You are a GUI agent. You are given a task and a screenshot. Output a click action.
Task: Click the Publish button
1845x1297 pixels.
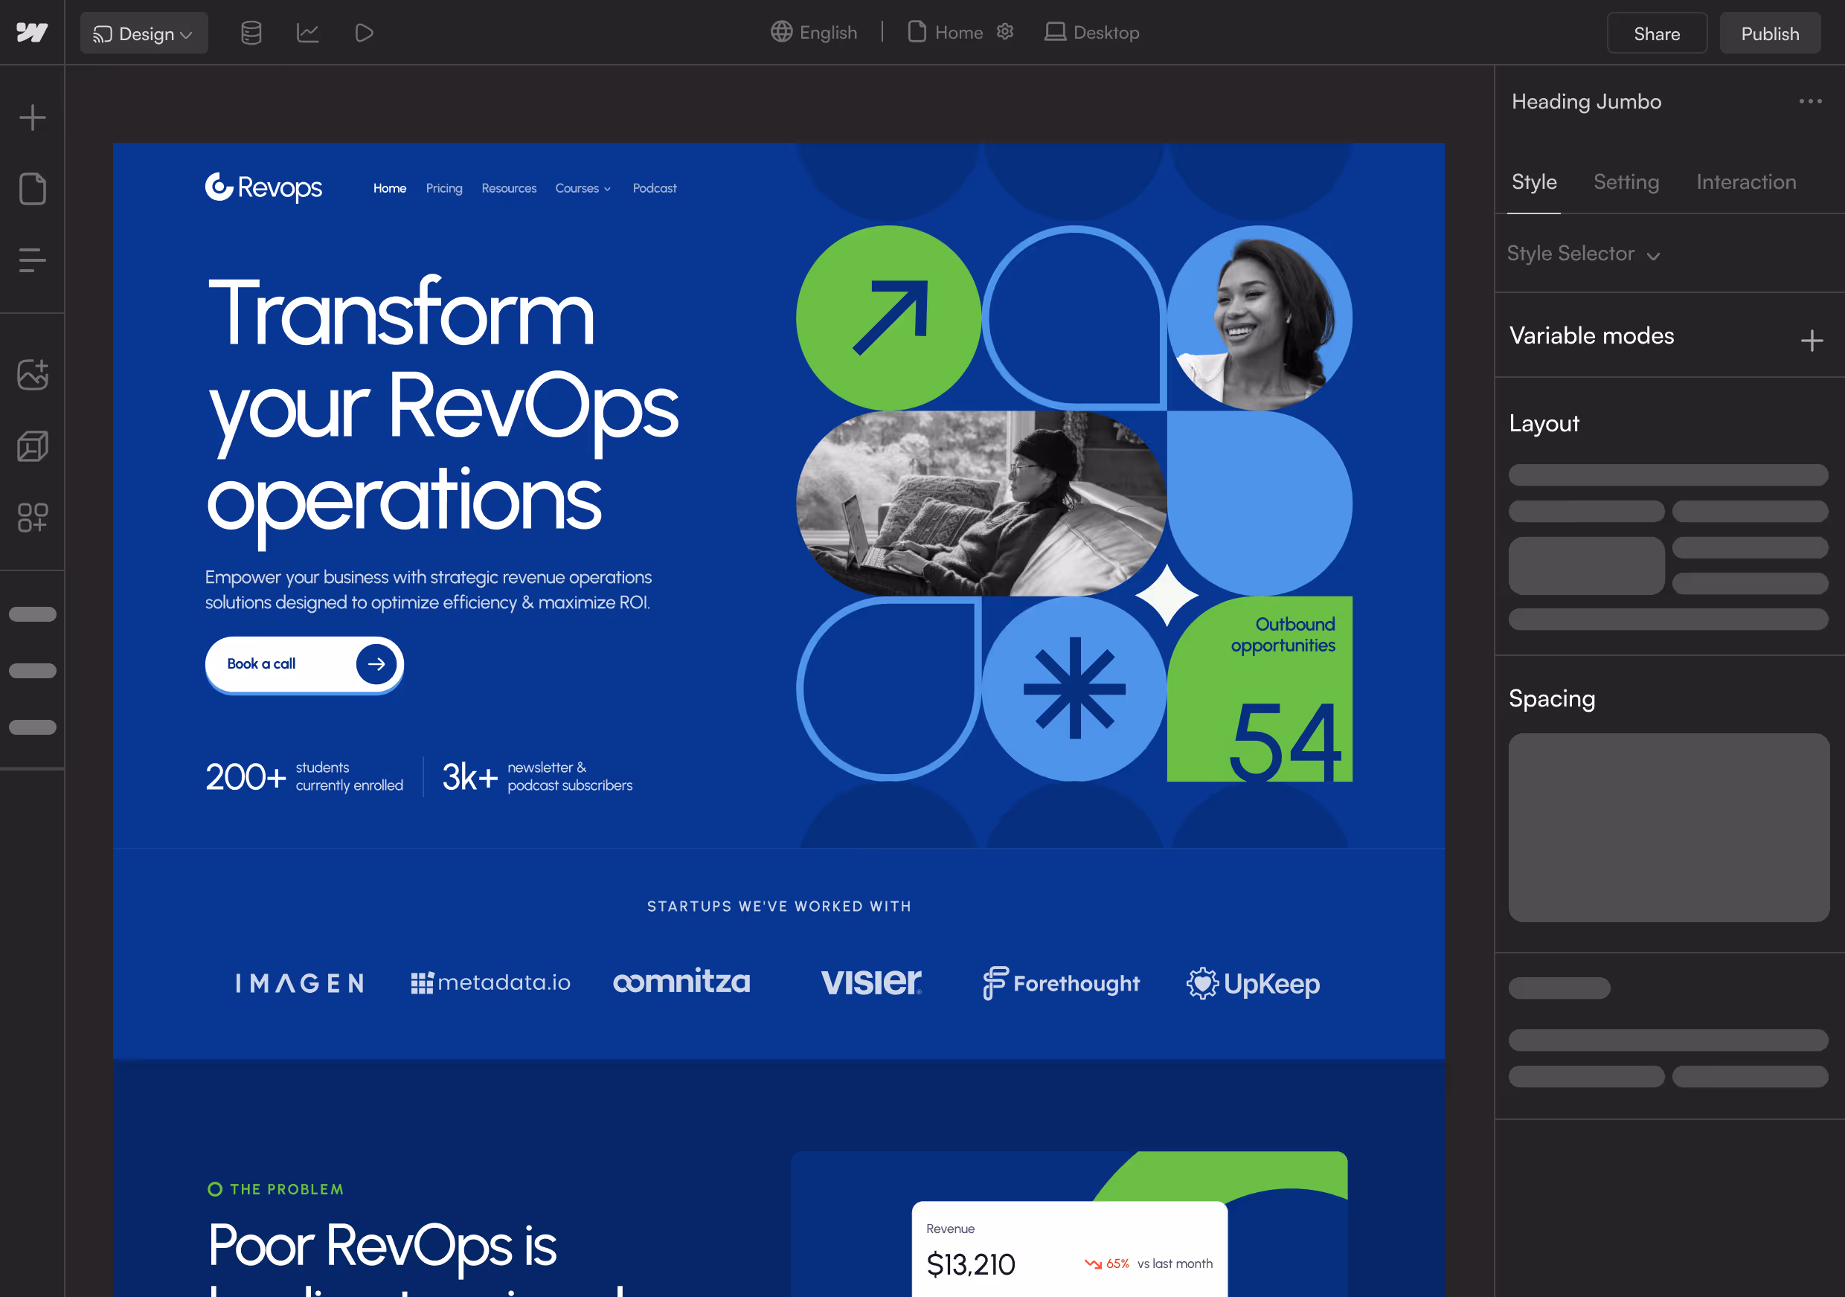(1769, 33)
